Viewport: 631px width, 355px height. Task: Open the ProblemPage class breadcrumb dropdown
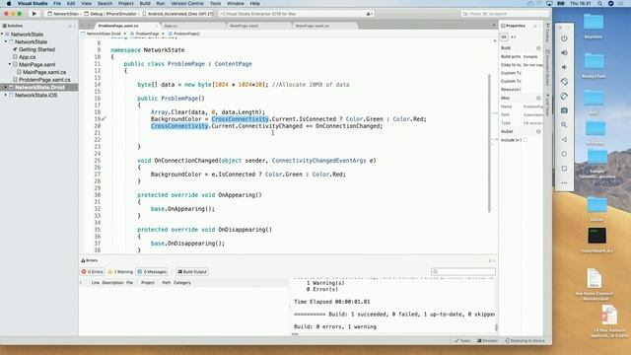pos(147,34)
